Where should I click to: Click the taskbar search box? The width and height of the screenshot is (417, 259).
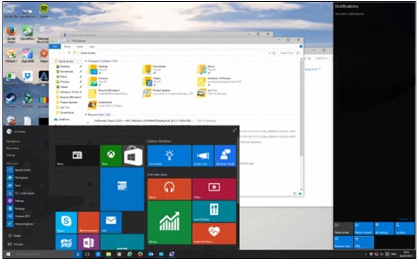(x=43, y=254)
